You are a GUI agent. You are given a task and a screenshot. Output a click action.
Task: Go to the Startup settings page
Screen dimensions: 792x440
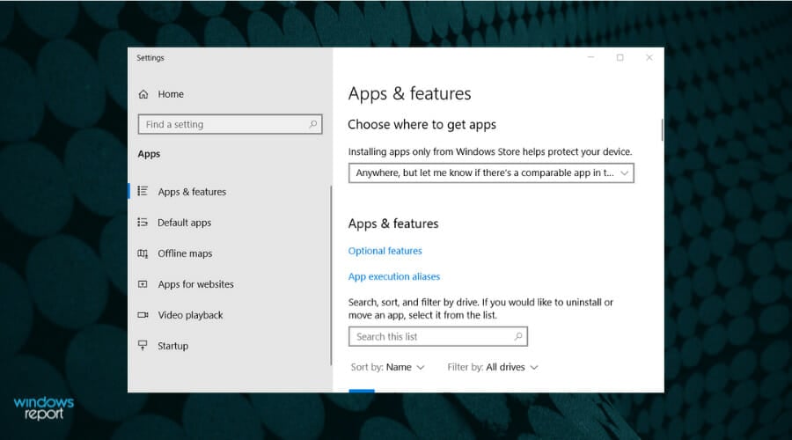pyautogui.click(x=172, y=346)
